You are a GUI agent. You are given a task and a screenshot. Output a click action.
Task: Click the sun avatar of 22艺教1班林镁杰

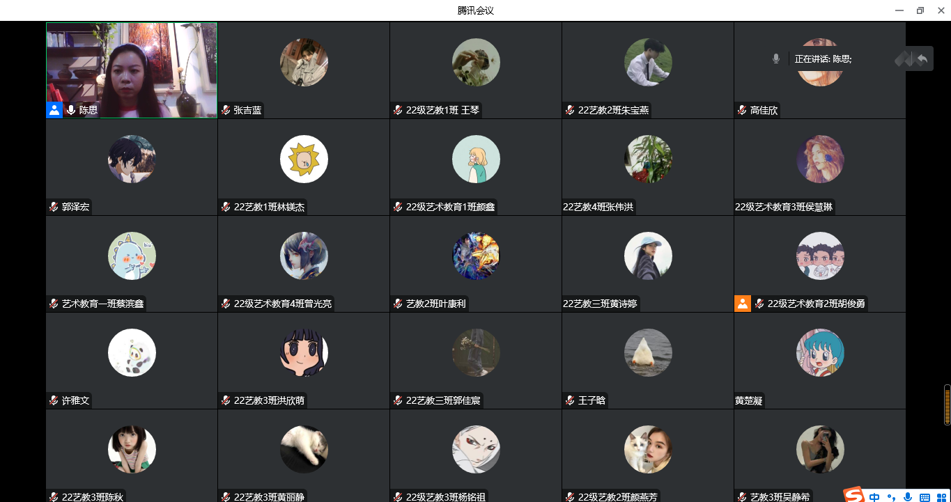point(304,159)
